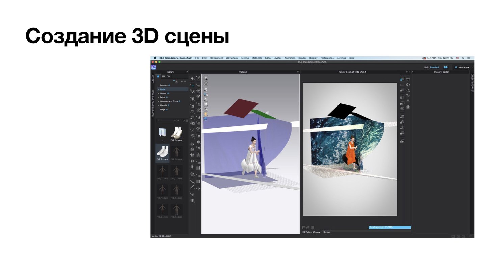This screenshot has width=486, height=273.
Task: Click the blue cloud icon beside kamshot
Action: pos(446,67)
